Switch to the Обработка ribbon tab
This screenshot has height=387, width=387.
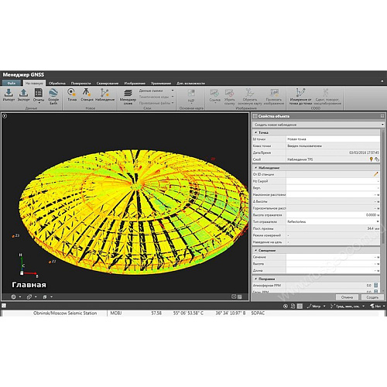pyautogui.click(x=57, y=83)
